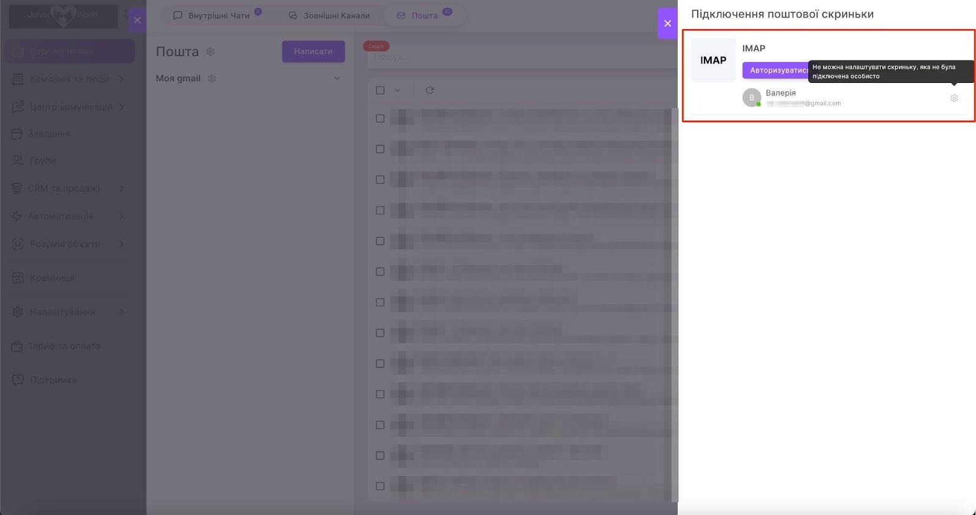Check the third email row checkbox

pyautogui.click(x=380, y=180)
